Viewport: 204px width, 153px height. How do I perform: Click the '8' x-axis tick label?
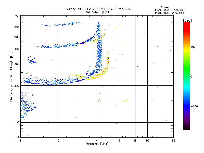coord(135,141)
